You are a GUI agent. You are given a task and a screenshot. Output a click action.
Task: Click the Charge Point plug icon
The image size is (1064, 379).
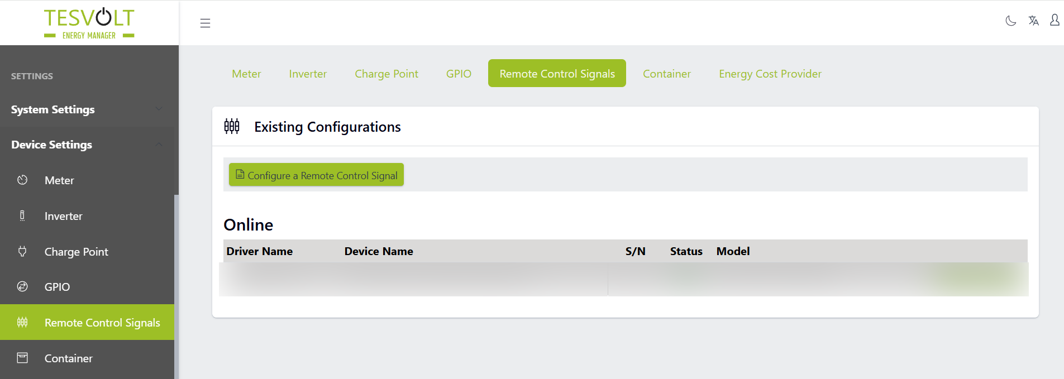[22, 252]
